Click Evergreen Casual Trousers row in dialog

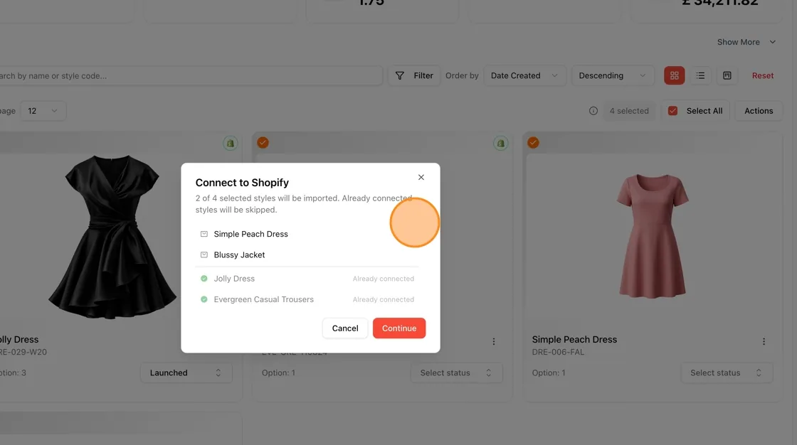point(307,299)
